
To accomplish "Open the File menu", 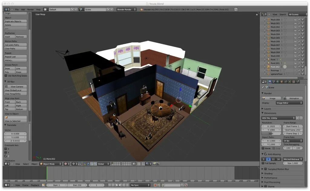I will pyautogui.click(x=17, y=9).
